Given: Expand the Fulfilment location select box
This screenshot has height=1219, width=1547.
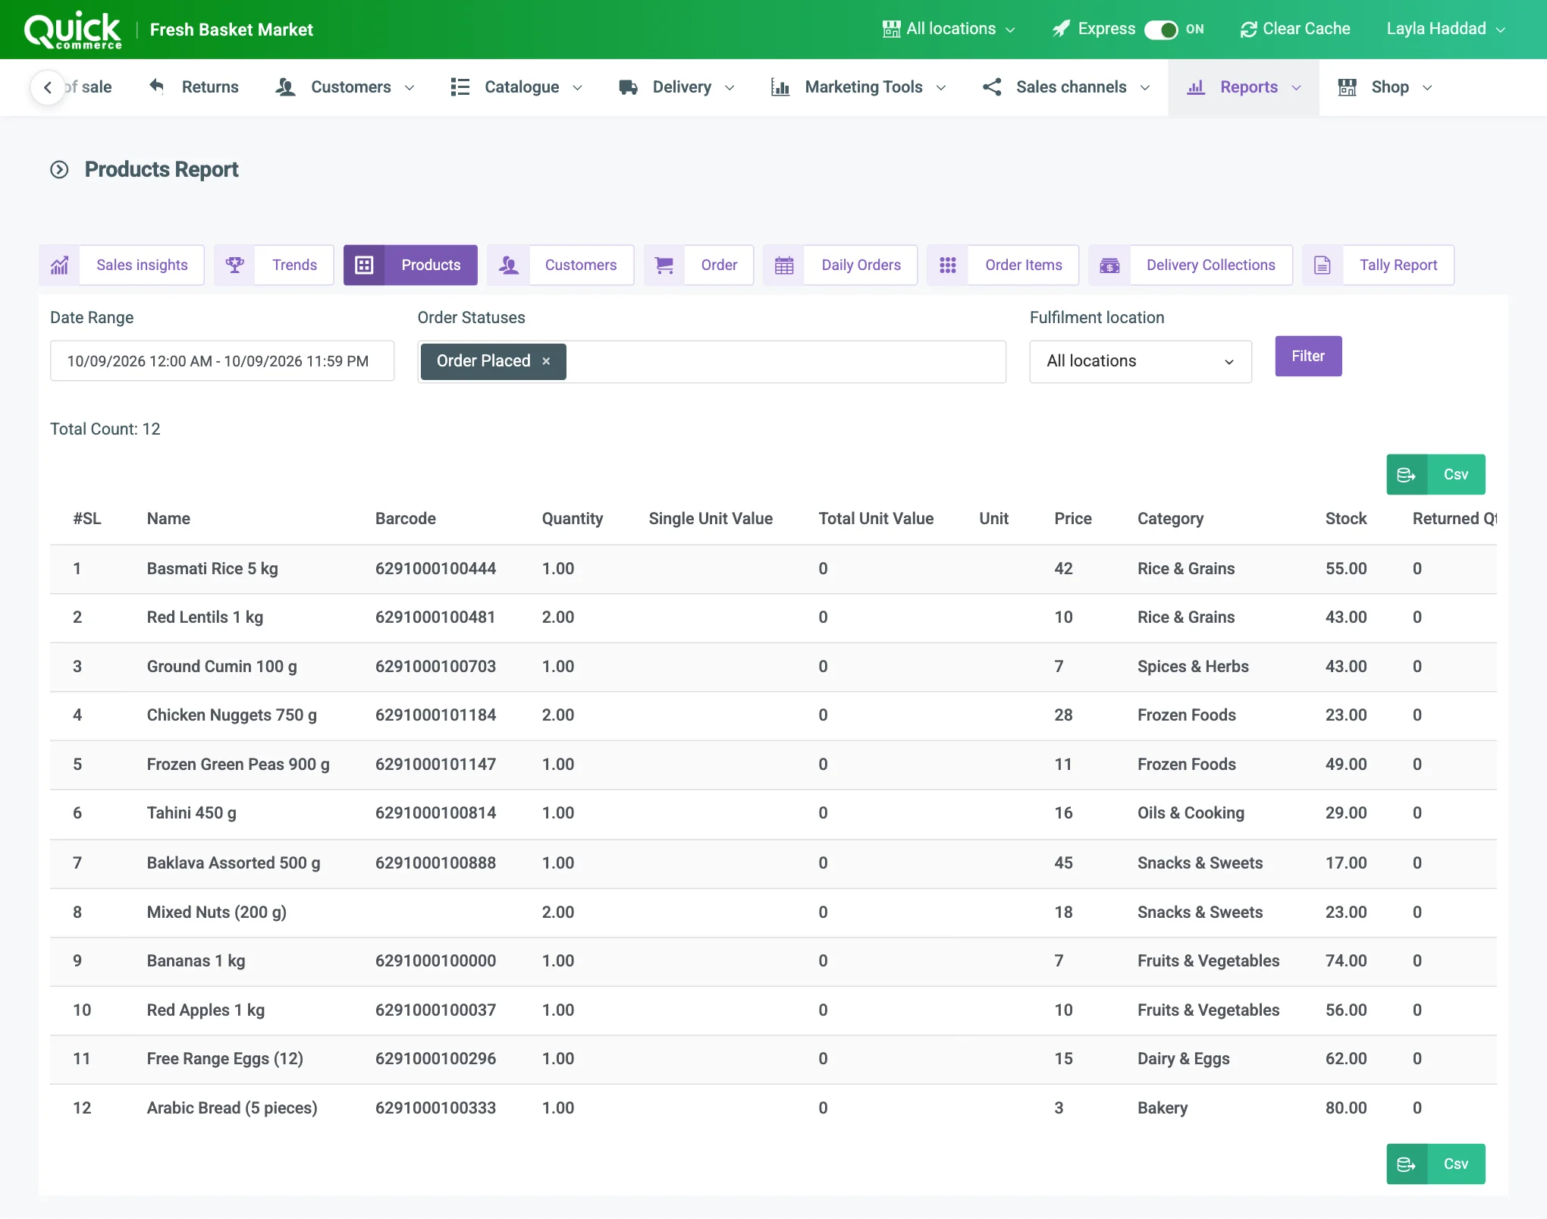Looking at the screenshot, I should tap(1141, 361).
